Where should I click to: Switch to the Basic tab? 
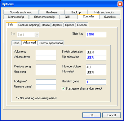[16, 43]
